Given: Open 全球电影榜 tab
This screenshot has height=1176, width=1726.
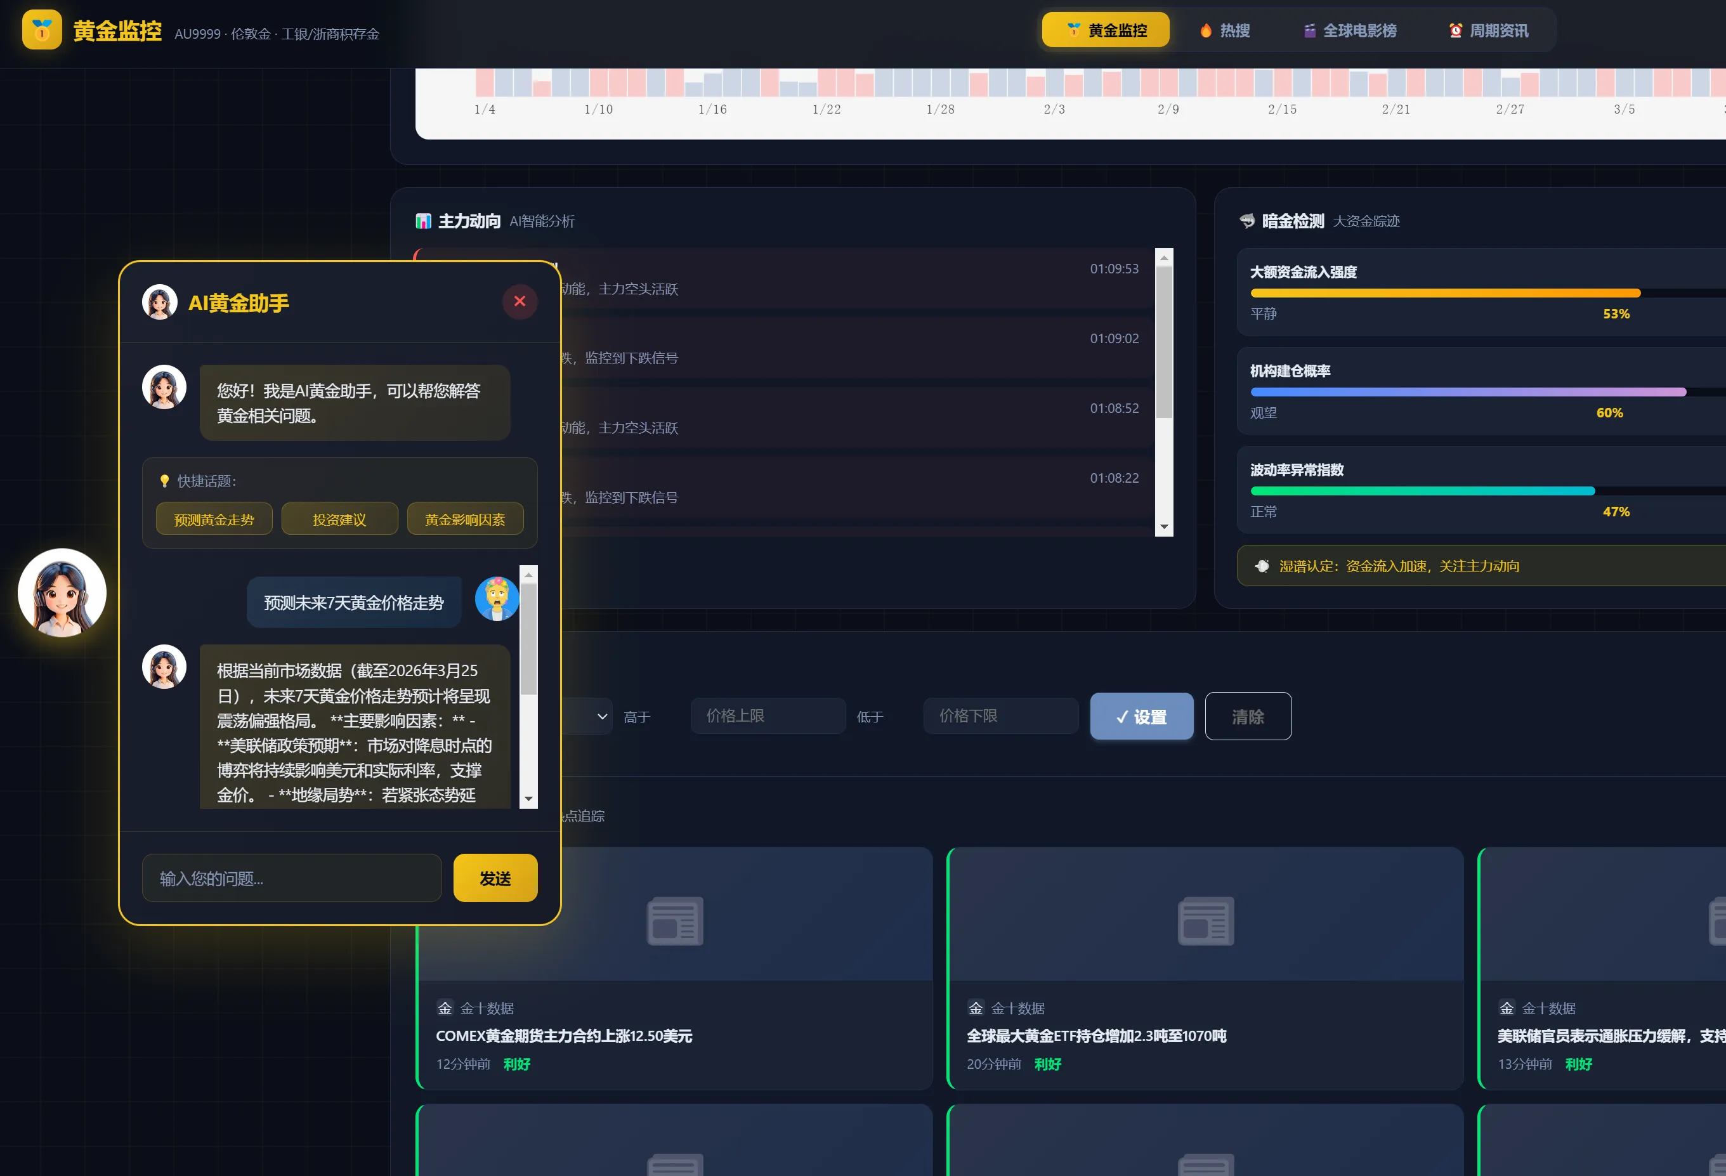Looking at the screenshot, I should point(1349,30).
